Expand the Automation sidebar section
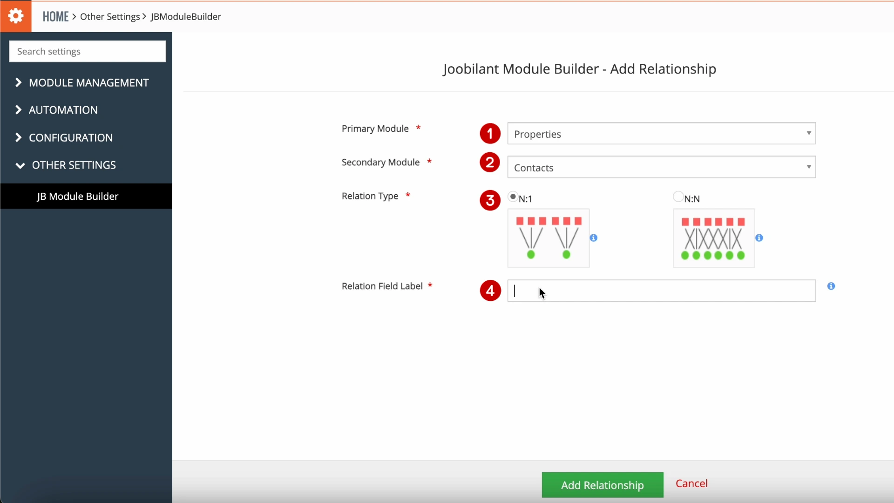 (x=63, y=110)
